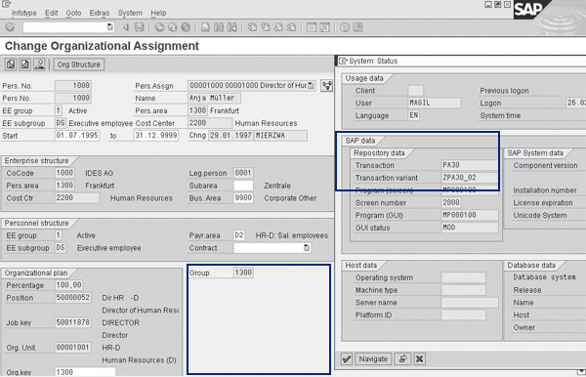Click the GUI status value MOD
Image resolution: width=586 pixels, height=377 pixels.
click(x=470, y=228)
